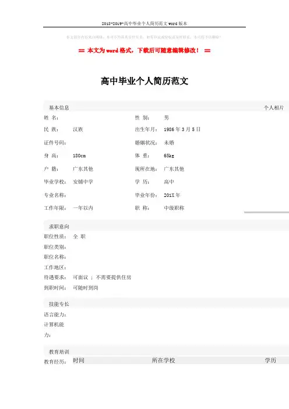The image size is (289, 409).
Task: Click the '职位类别:' label
Action: click(x=55, y=247)
